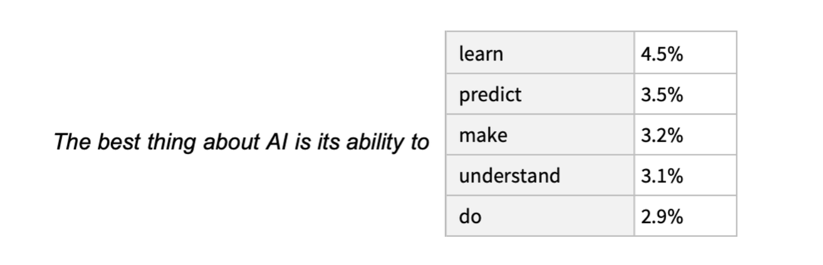Click the word "learn" in the table

[481, 54]
